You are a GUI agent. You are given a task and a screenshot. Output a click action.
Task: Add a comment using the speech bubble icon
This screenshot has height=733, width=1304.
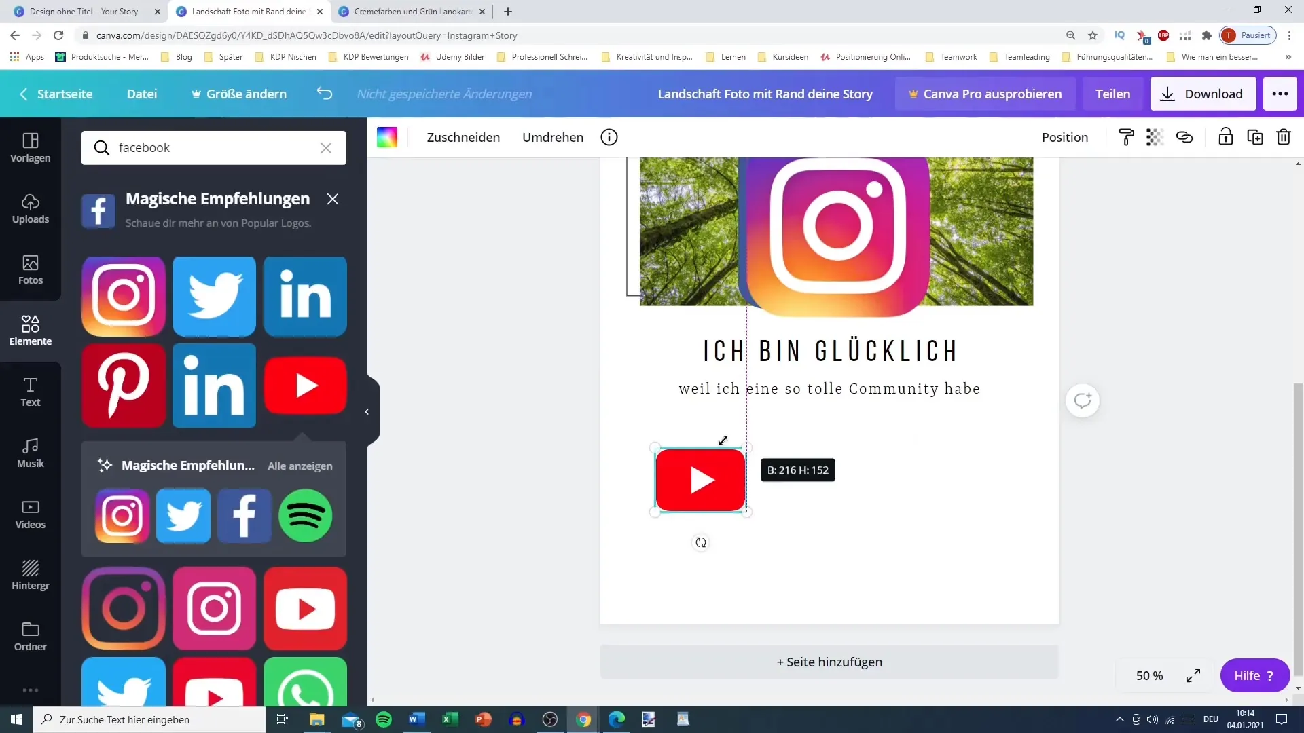(x=1083, y=400)
